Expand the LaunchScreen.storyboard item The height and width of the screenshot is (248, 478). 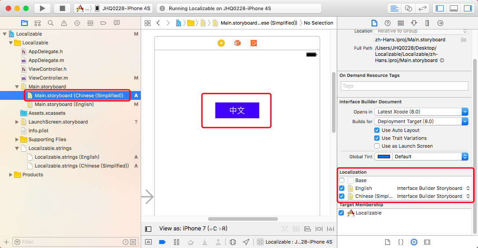[17, 122]
